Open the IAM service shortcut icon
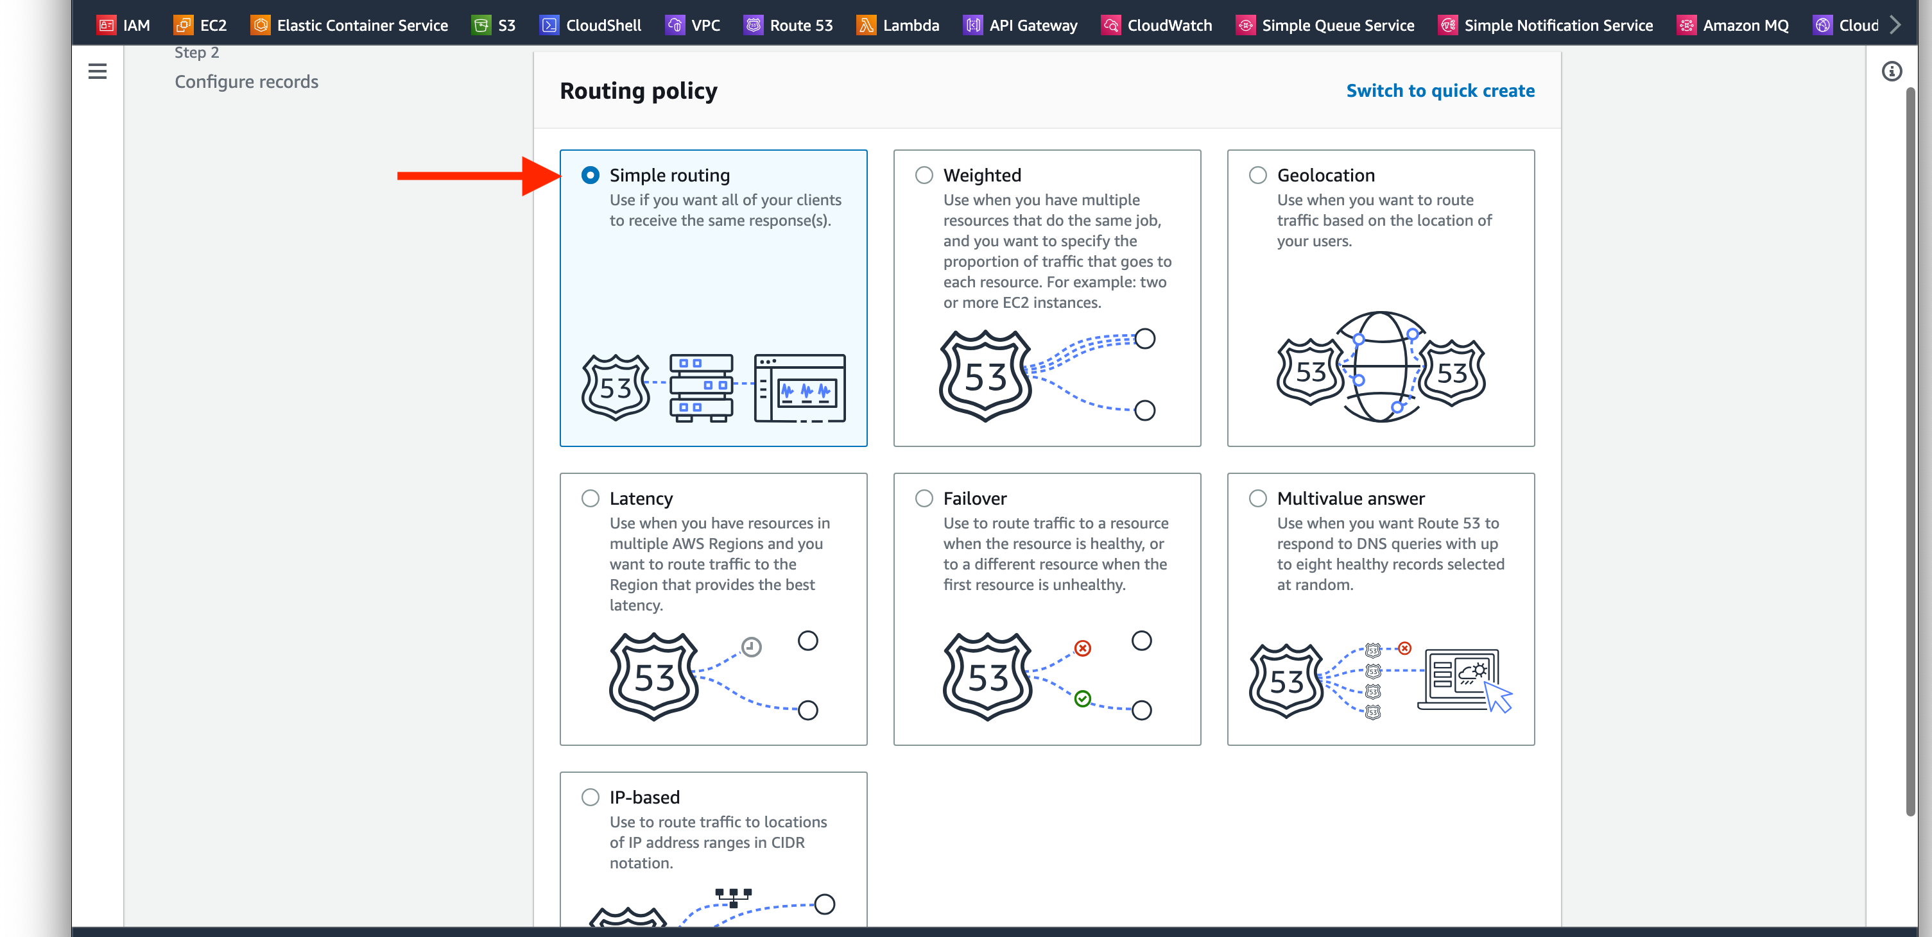Image resolution: width=1932 pixels, height=937 pixels. pos(107,25)
